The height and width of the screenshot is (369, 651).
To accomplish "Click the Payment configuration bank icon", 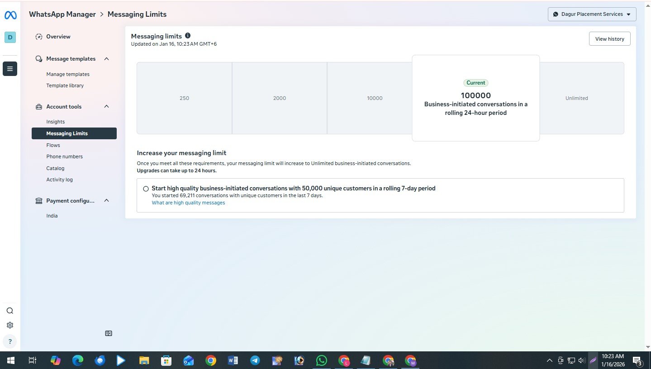I will click(39, 200).
